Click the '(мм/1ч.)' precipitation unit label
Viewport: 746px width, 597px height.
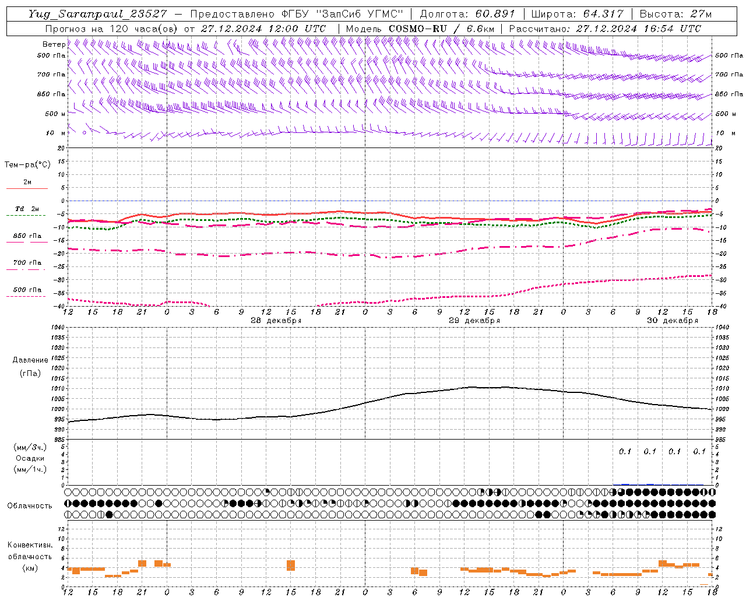coord(30,469)
